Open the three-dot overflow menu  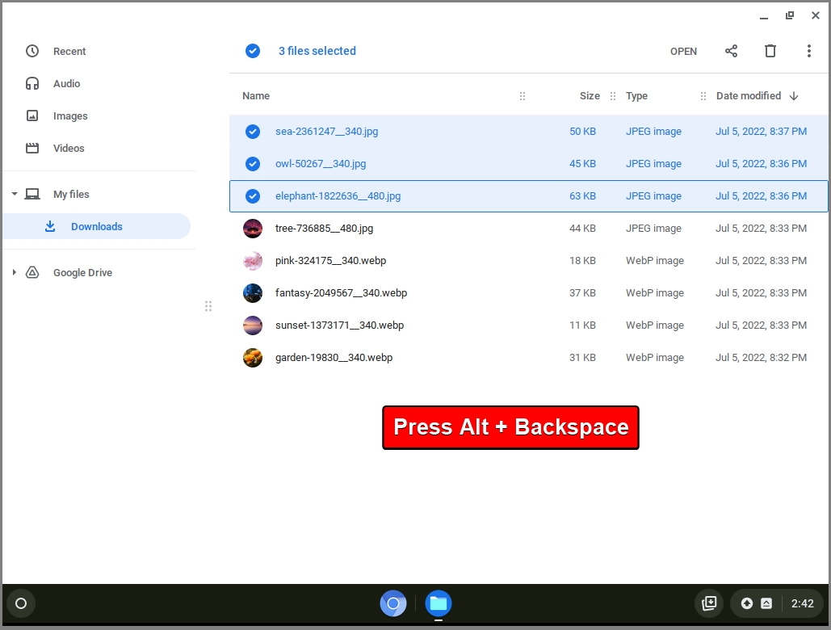click(809, 51)
